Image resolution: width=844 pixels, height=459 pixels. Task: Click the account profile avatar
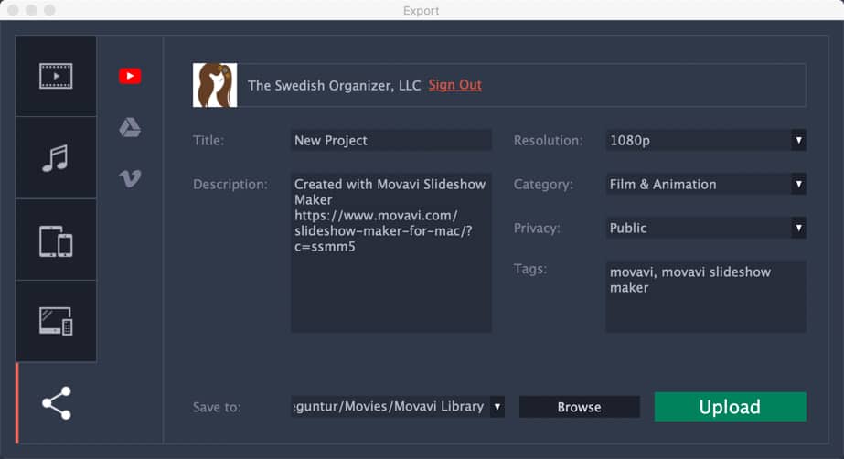point(215,85)
